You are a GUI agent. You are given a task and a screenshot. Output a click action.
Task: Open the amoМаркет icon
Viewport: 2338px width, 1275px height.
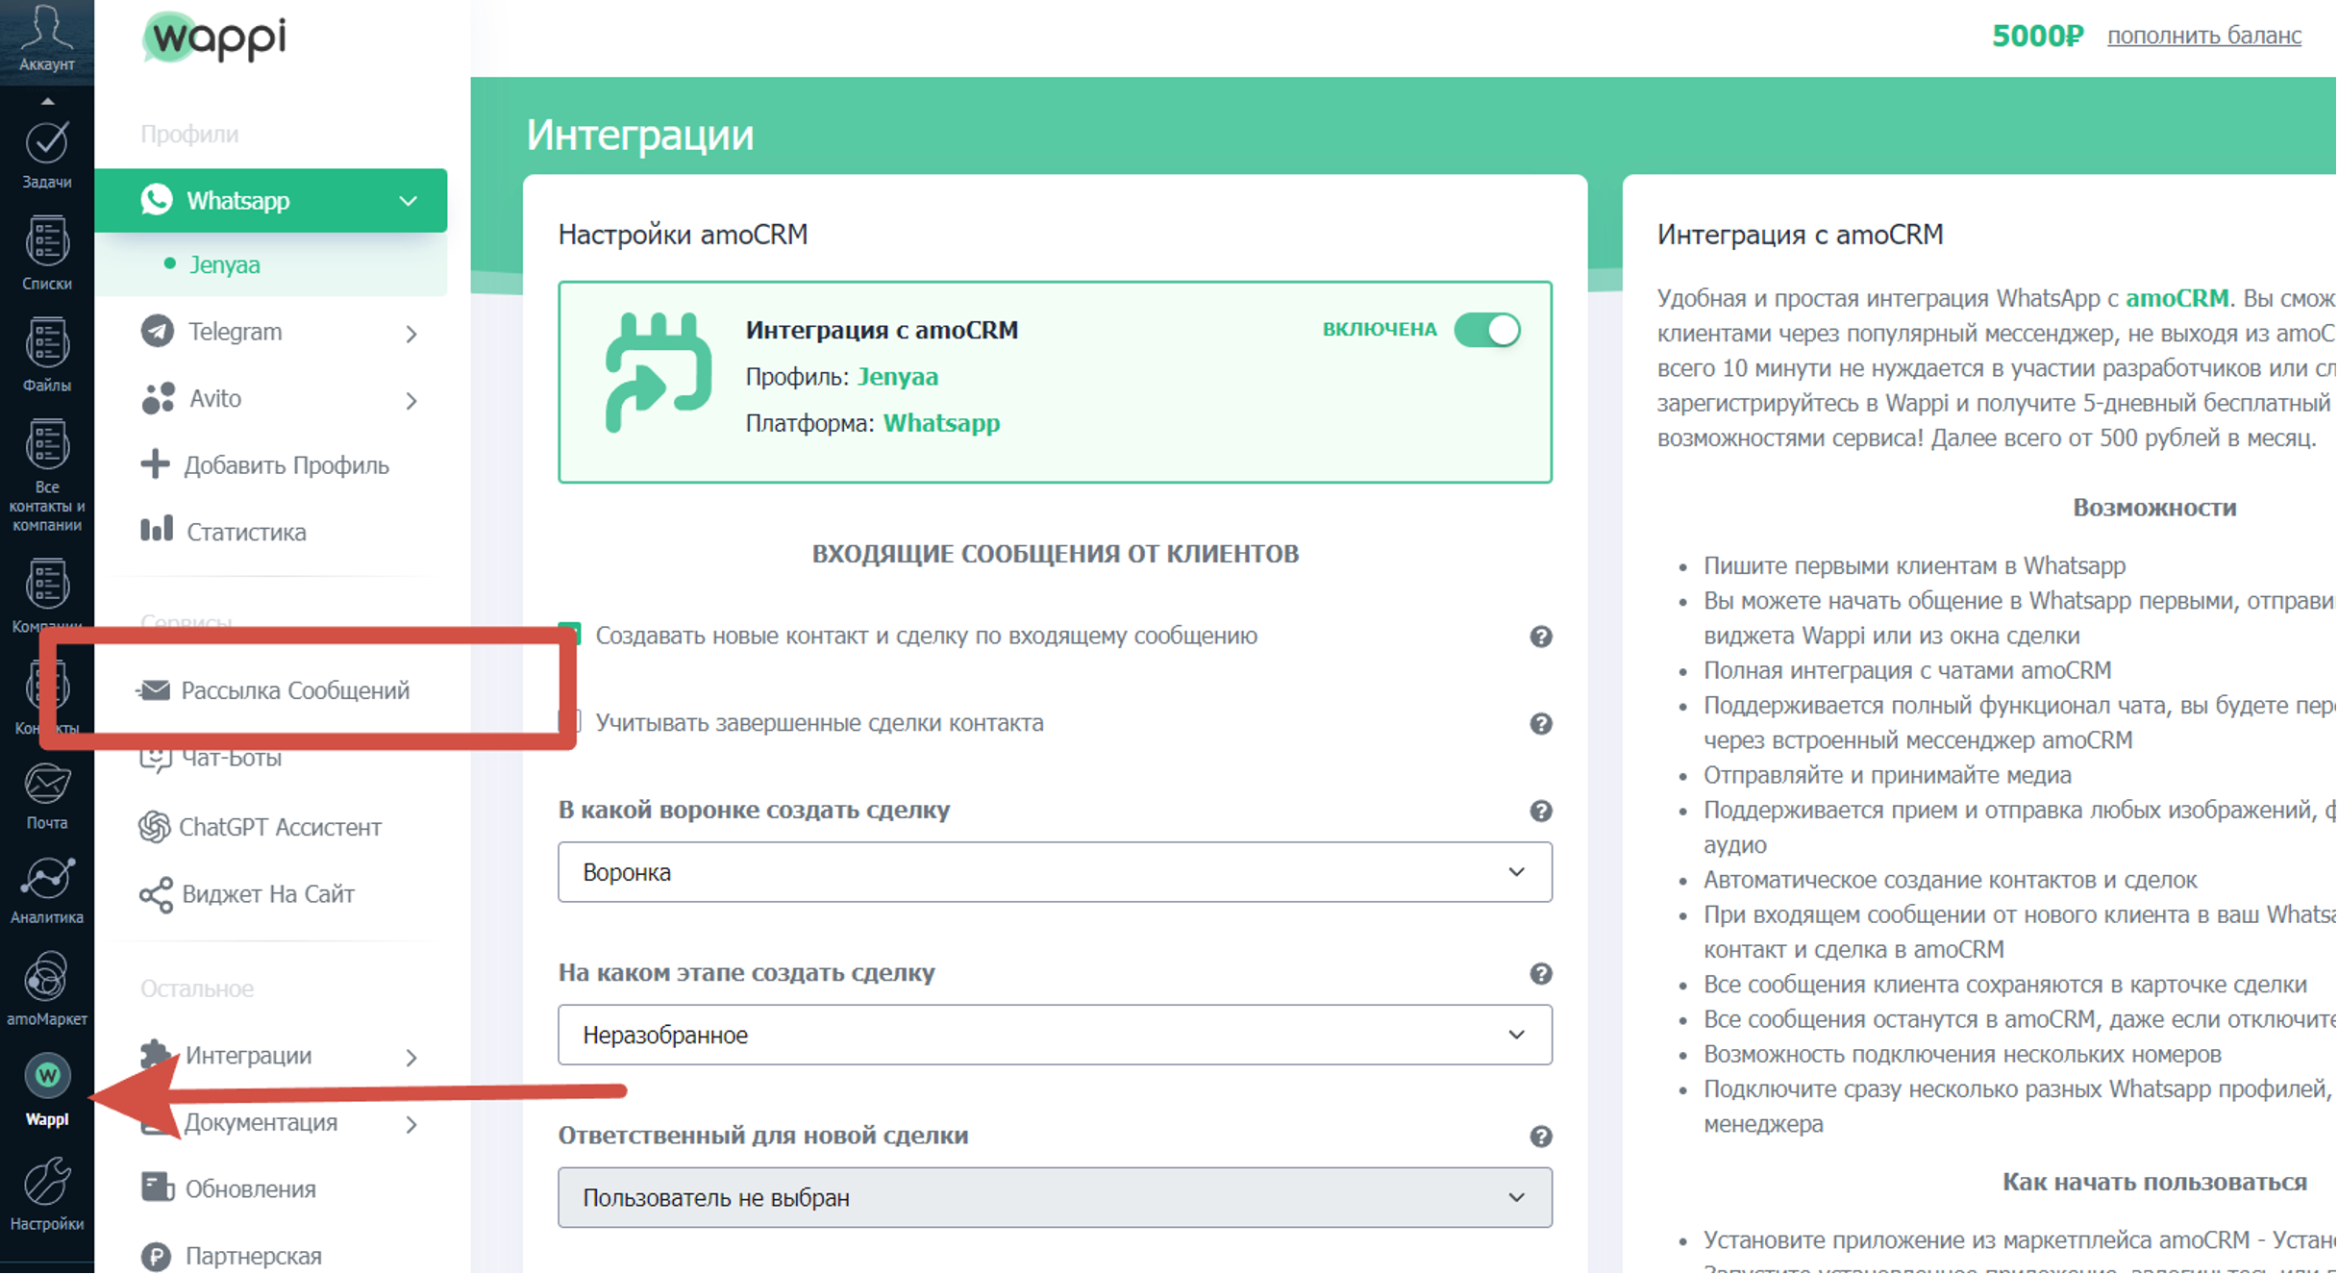pyautogui.click(x=46, y=988)
